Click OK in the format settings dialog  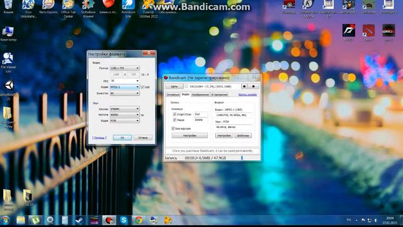[x=122, y=137]
